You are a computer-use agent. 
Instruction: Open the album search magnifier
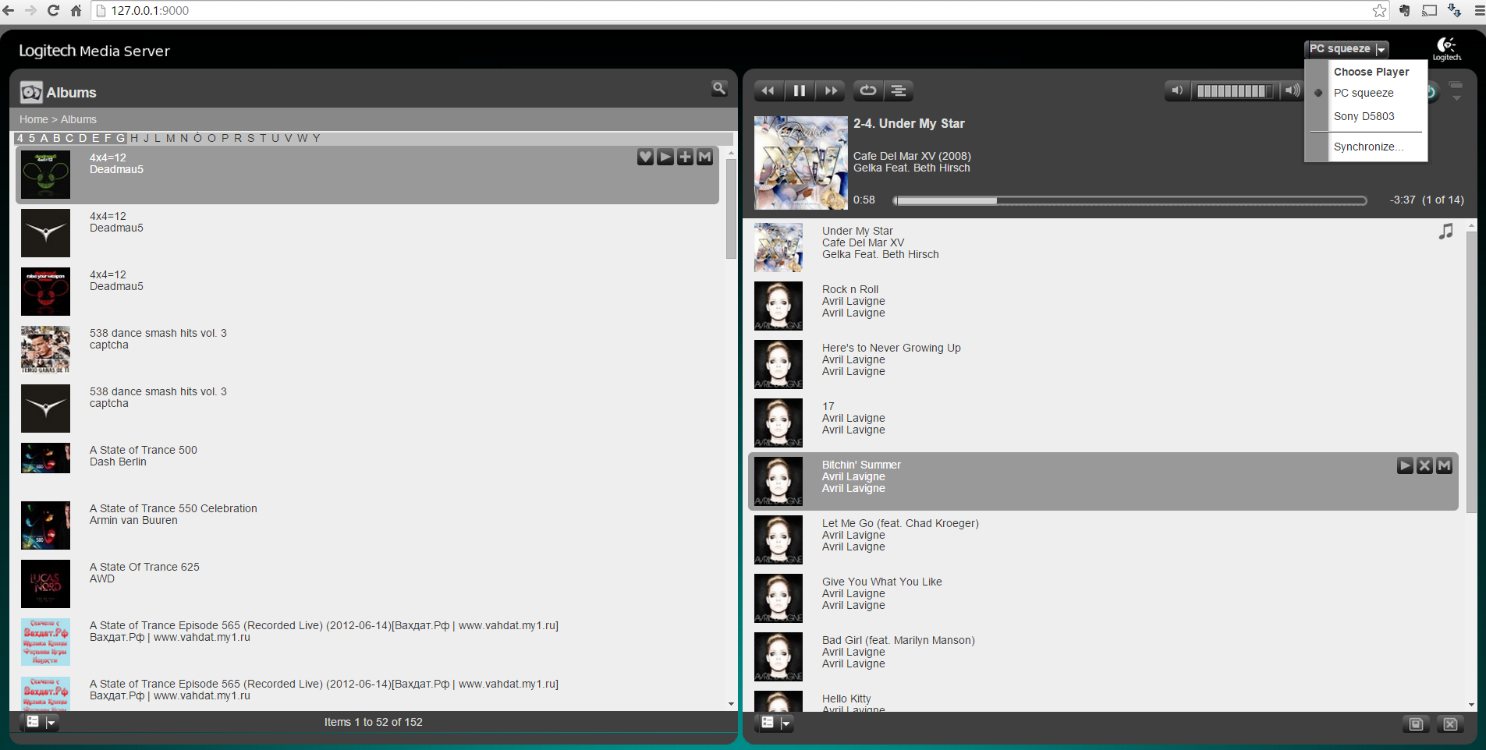pos(719,89)
